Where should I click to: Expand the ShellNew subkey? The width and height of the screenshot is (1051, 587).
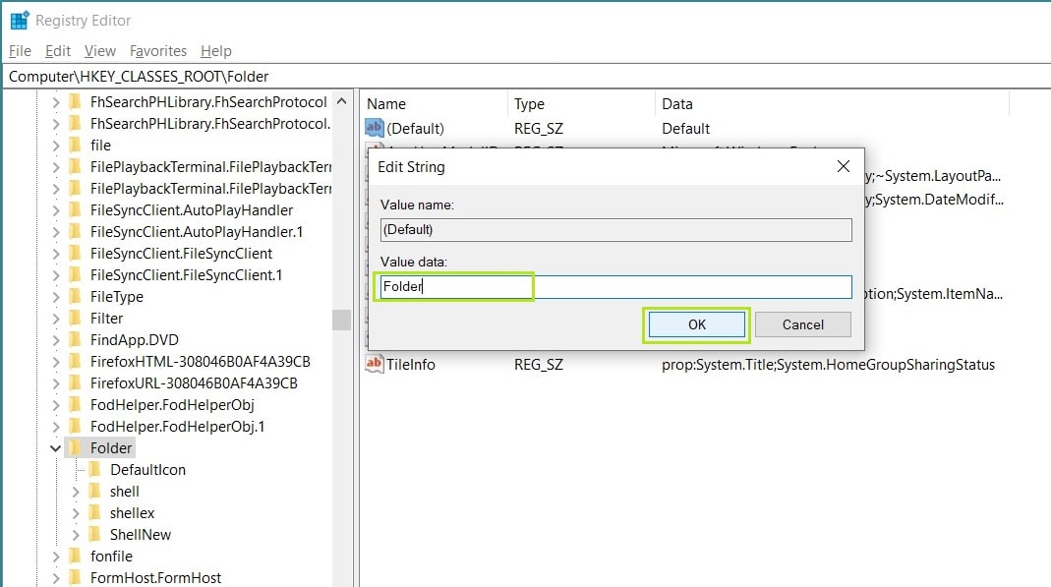(x=75, y=534)
